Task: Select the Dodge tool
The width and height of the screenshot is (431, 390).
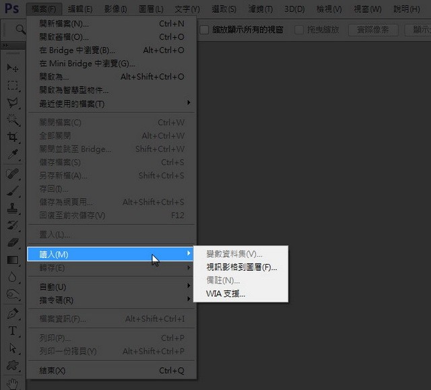Action: point(13,294)
